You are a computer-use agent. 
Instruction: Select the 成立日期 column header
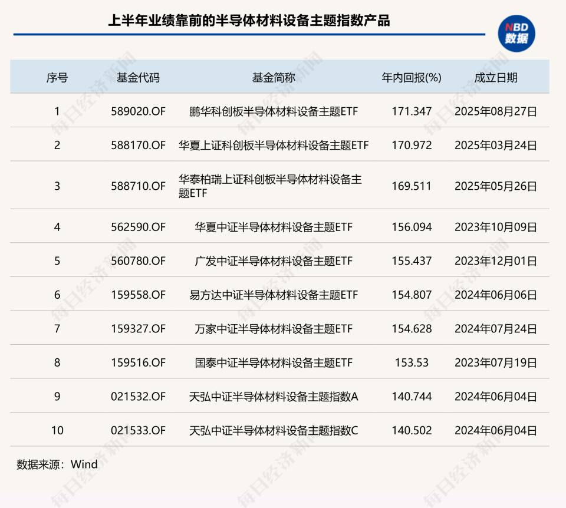(496, 78)
